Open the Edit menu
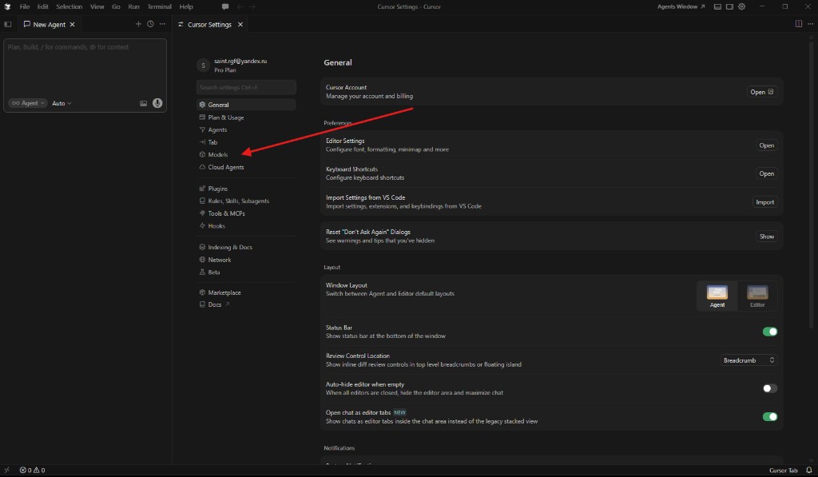 coord(43,6)
